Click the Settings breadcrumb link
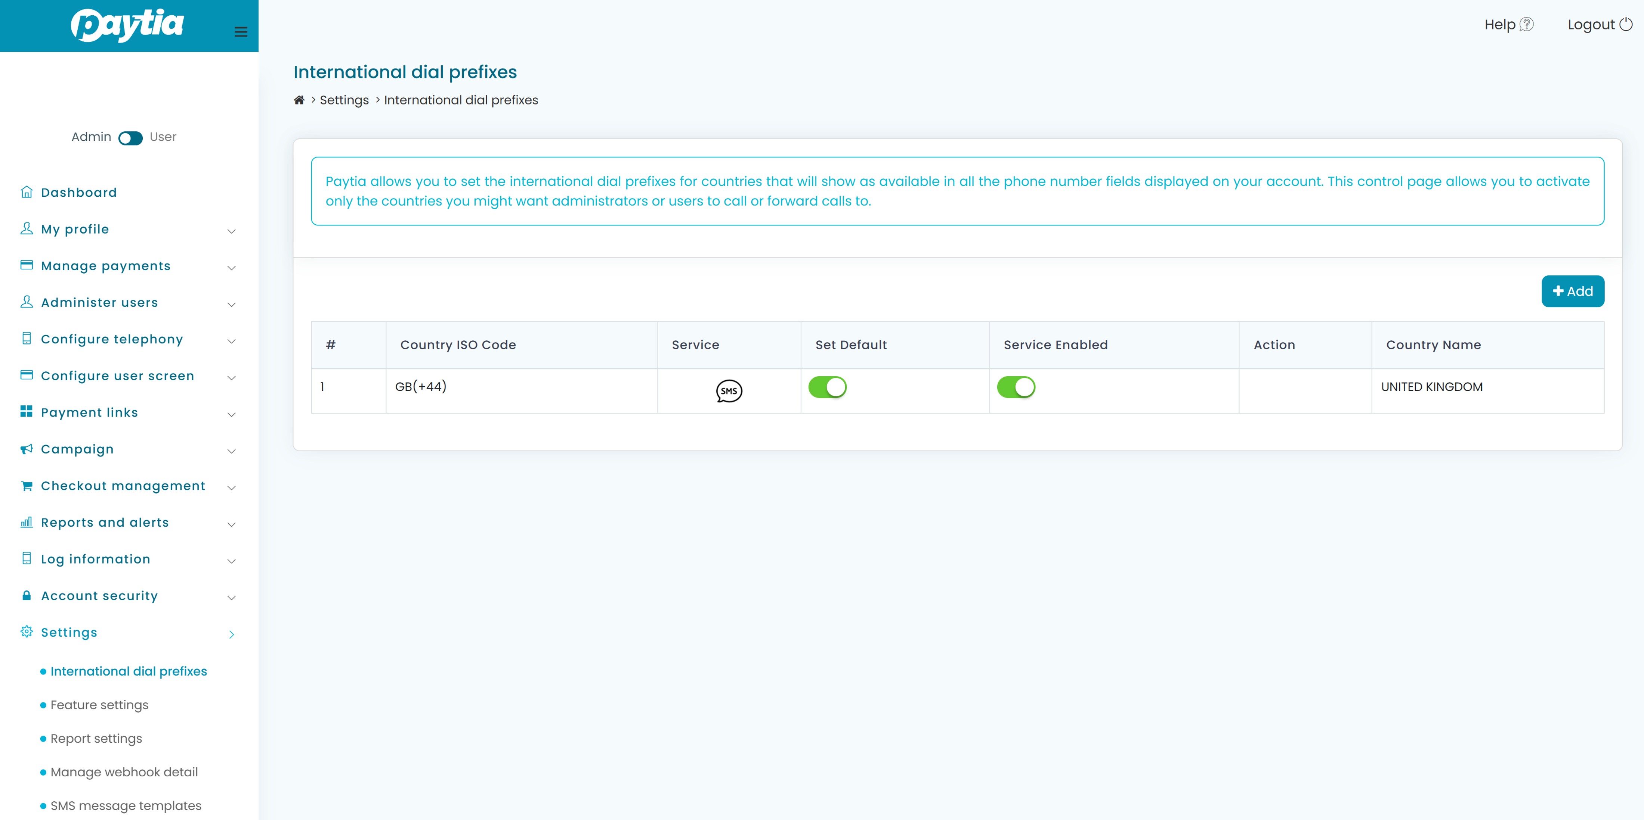Viewport: 1644px width, 820px height. tap(344, 100)
